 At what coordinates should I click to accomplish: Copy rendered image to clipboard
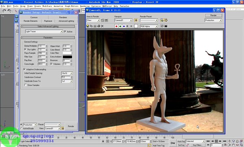91,26
